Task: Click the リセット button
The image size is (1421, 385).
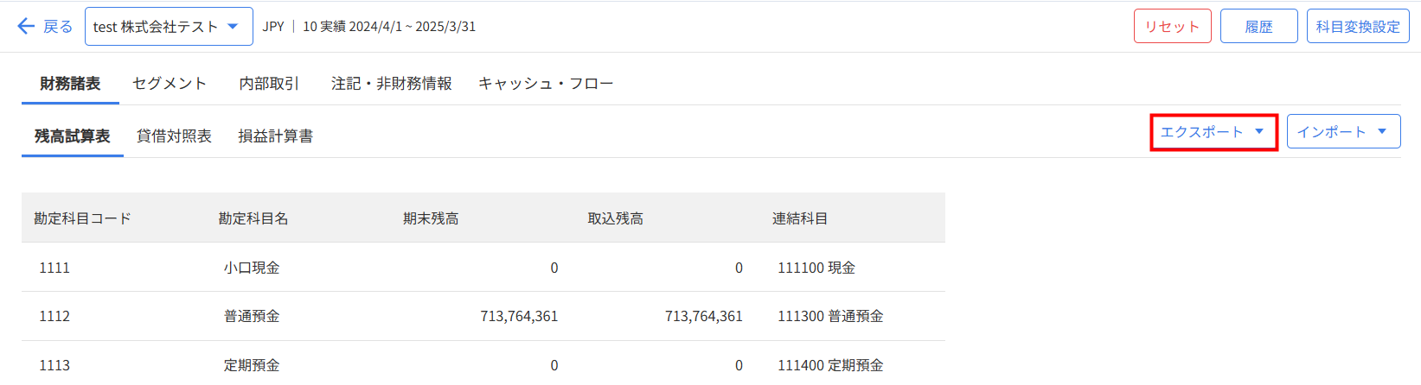Action: pyautogui.click(x=1172, y=26)
